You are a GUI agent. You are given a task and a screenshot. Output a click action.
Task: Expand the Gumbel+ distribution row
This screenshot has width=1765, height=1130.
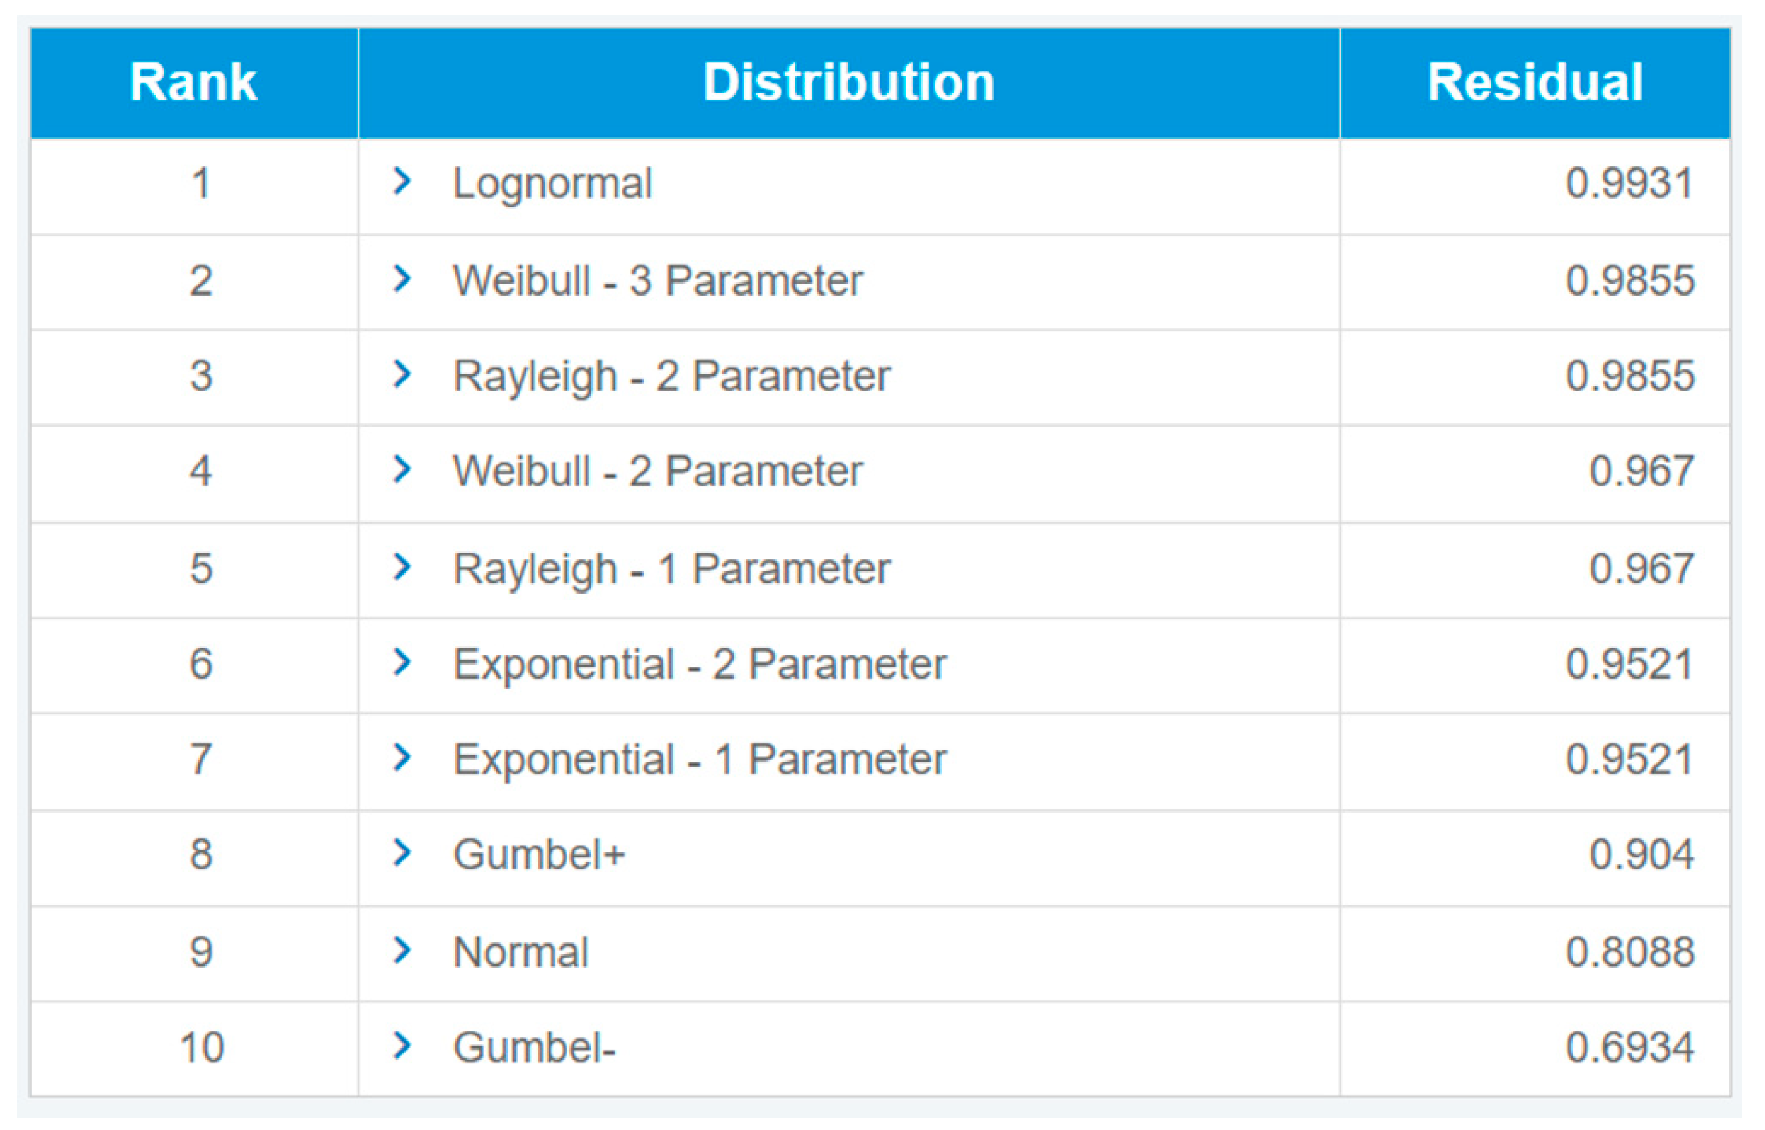tap(402, 852)
